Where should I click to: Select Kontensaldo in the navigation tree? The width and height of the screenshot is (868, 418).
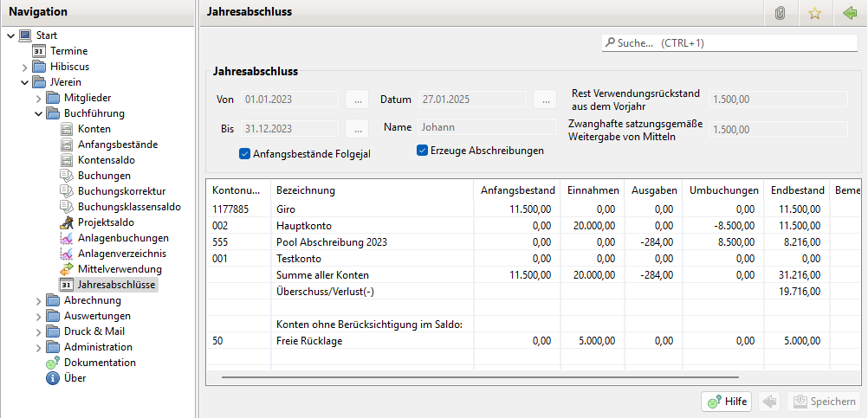pyautogui.click(x=106, y=160)
